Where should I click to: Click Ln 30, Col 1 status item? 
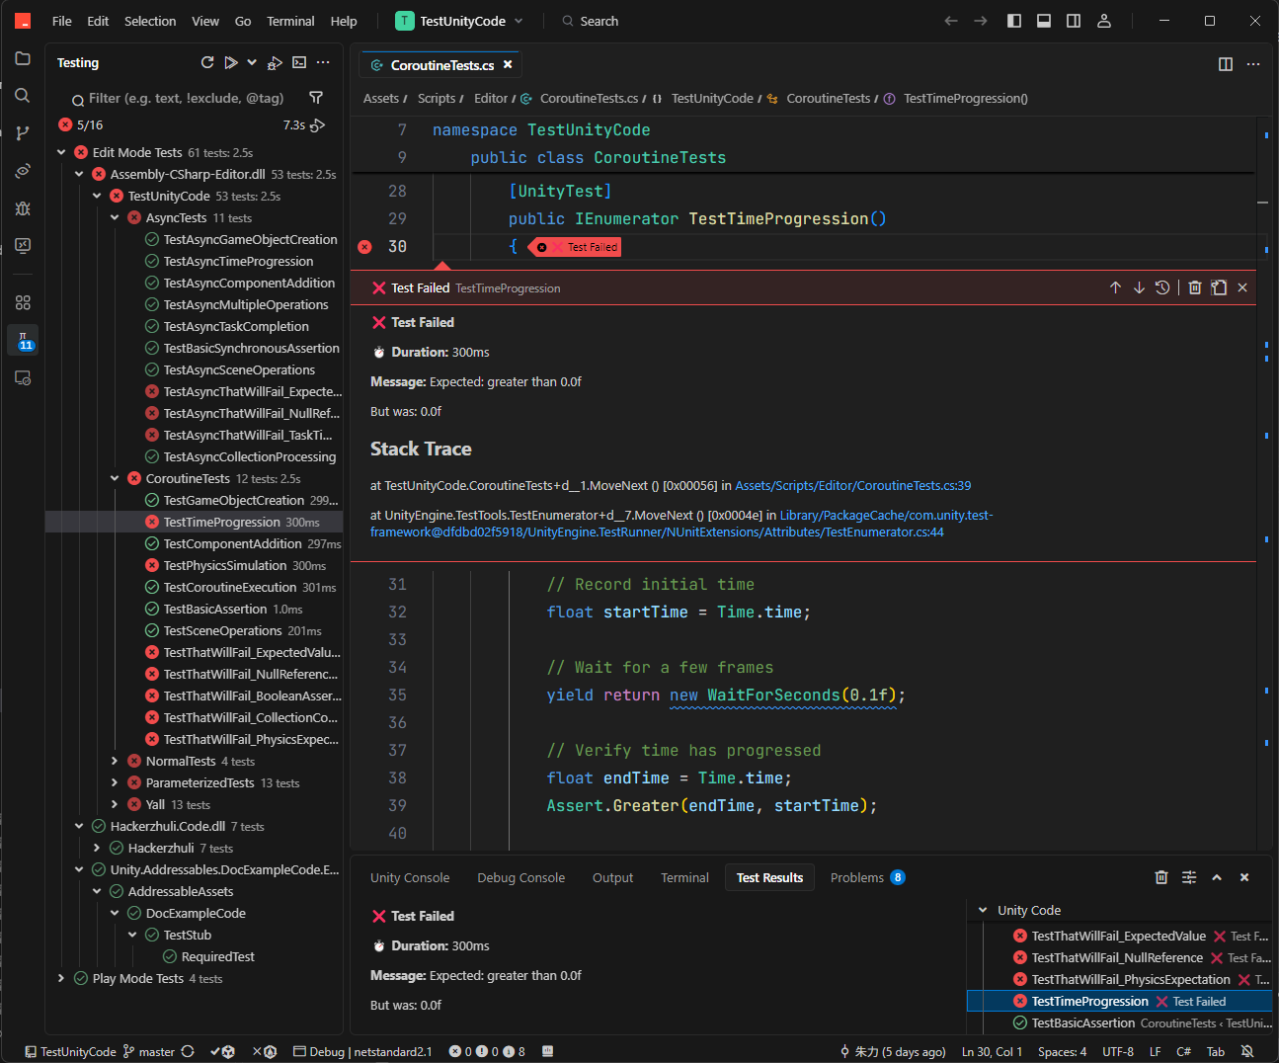pyautogui.click(x=992, y=1051)
